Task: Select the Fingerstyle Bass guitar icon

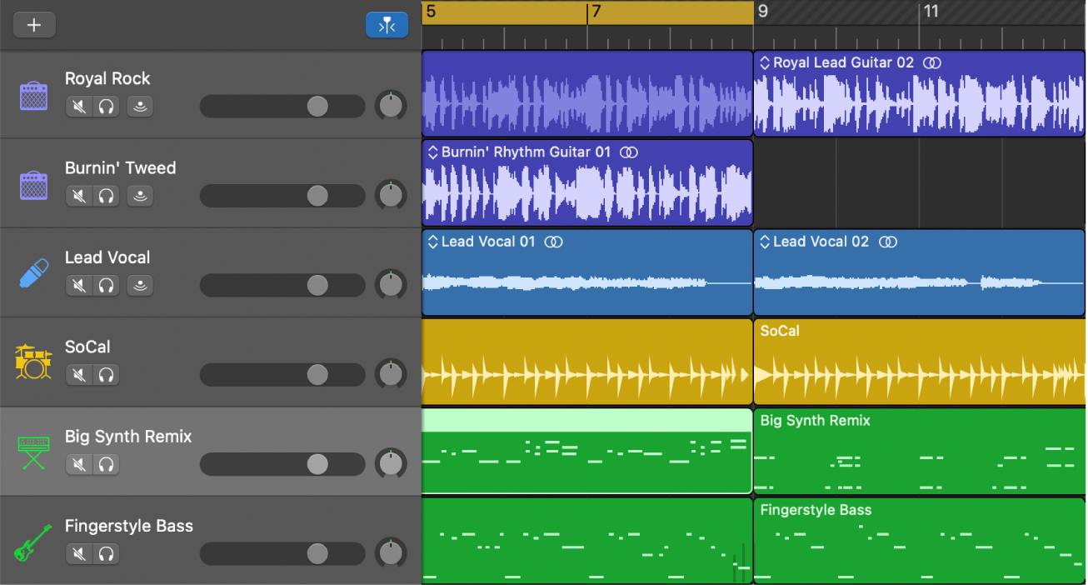Action: (x=34, y=542)
